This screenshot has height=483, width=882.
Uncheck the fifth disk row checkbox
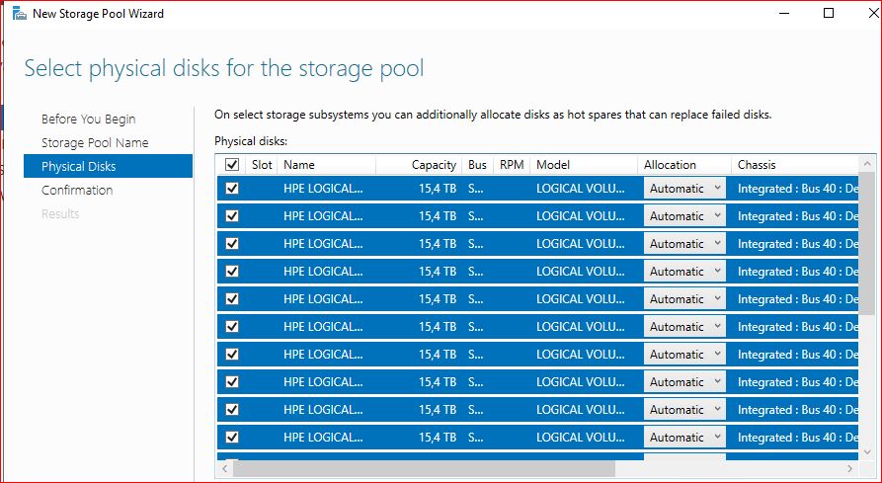[x=232, y=299]
